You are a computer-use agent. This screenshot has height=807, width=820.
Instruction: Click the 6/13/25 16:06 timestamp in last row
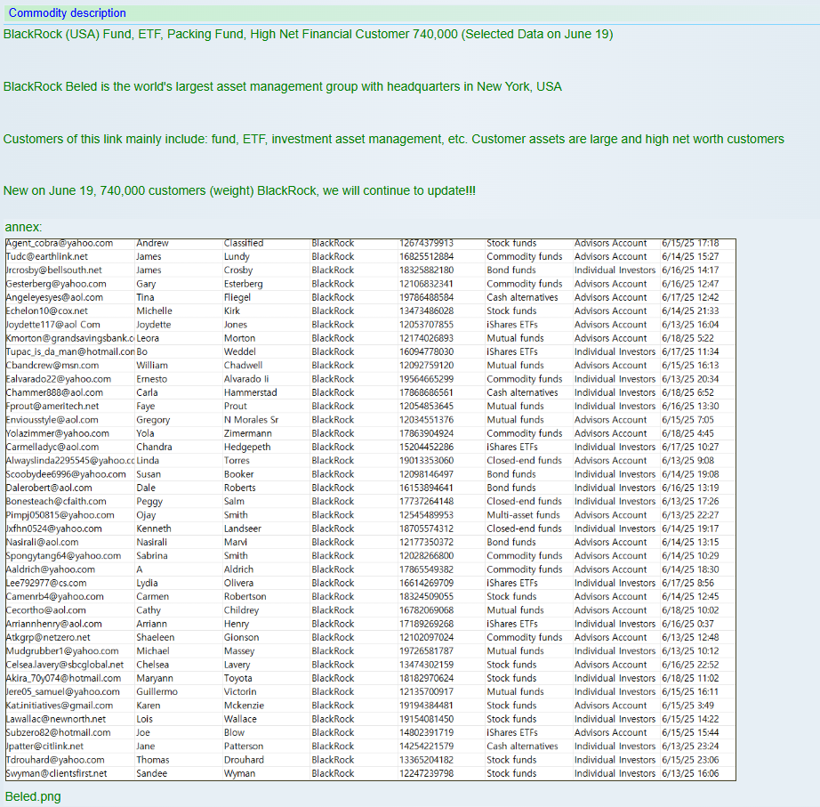pyautogui.click(x=690, y=774)
